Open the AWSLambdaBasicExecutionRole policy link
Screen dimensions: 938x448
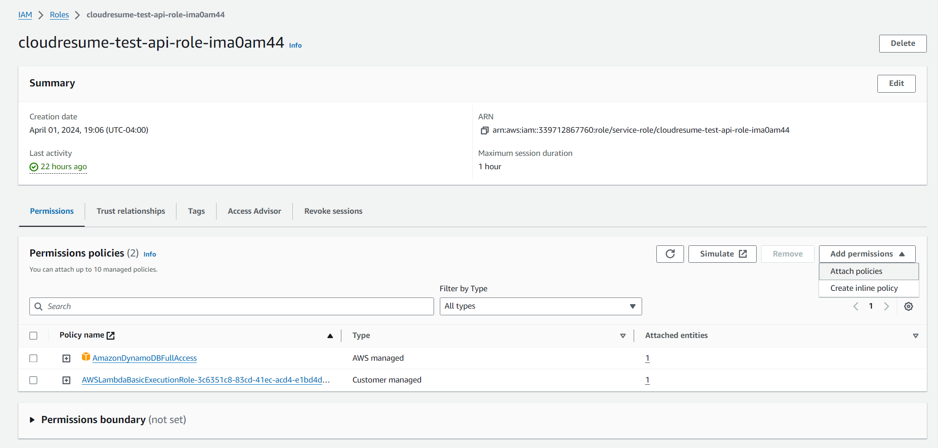tap(205, 380)
